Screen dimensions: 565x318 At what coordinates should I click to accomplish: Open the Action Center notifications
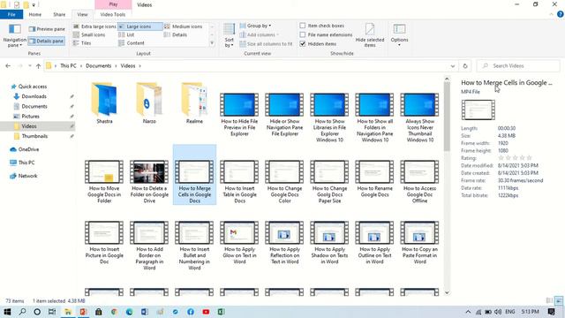click(551, 312)
